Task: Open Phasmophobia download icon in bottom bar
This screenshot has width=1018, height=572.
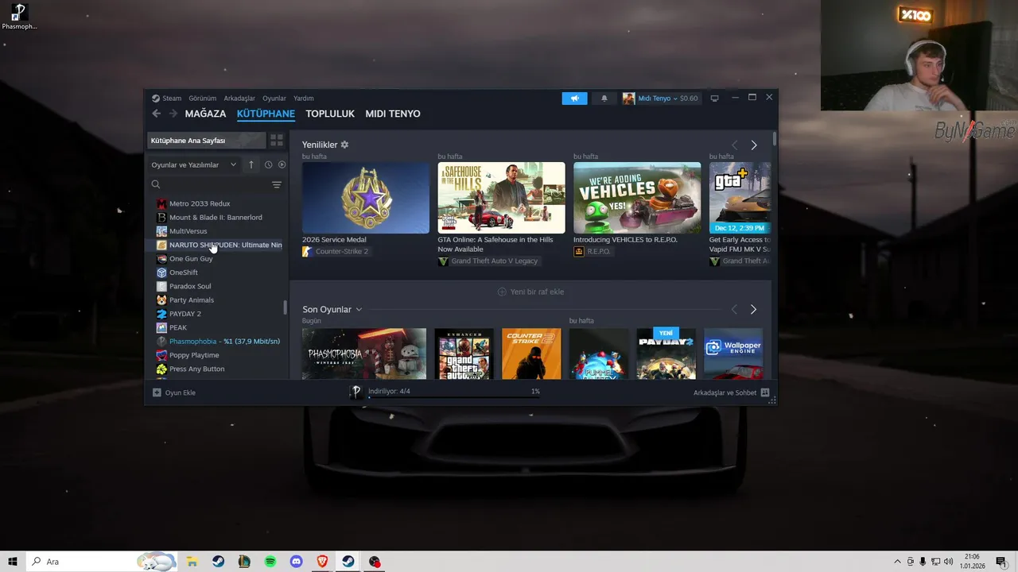Action: [x=356, y=392]
